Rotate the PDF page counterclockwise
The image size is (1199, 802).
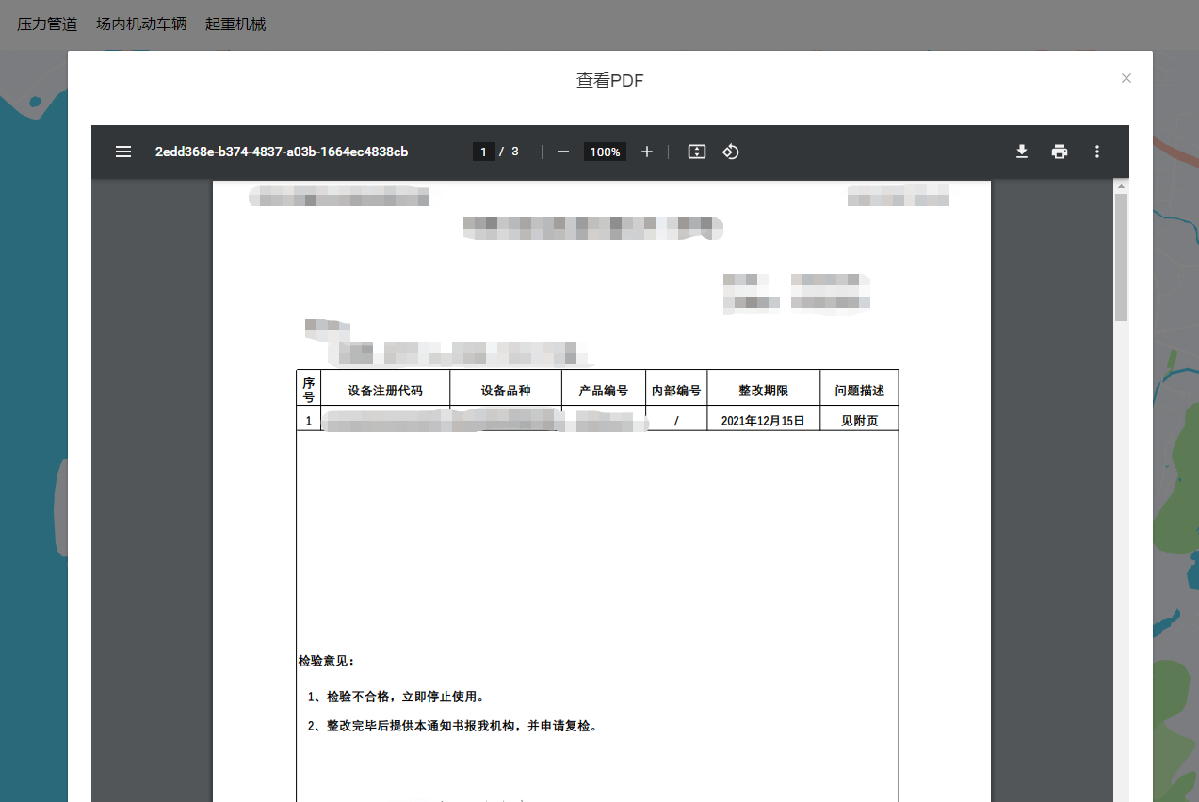pyautogui.click(x=730, y=152)
